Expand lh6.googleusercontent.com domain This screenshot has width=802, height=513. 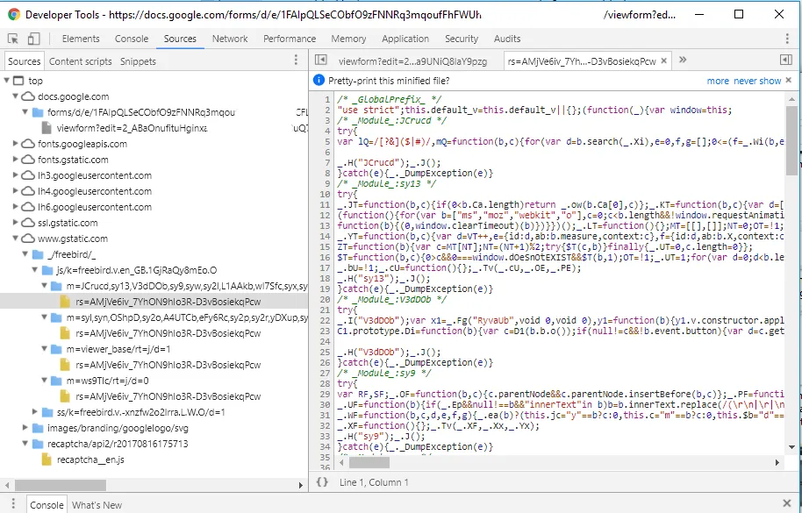click(15, 207)
